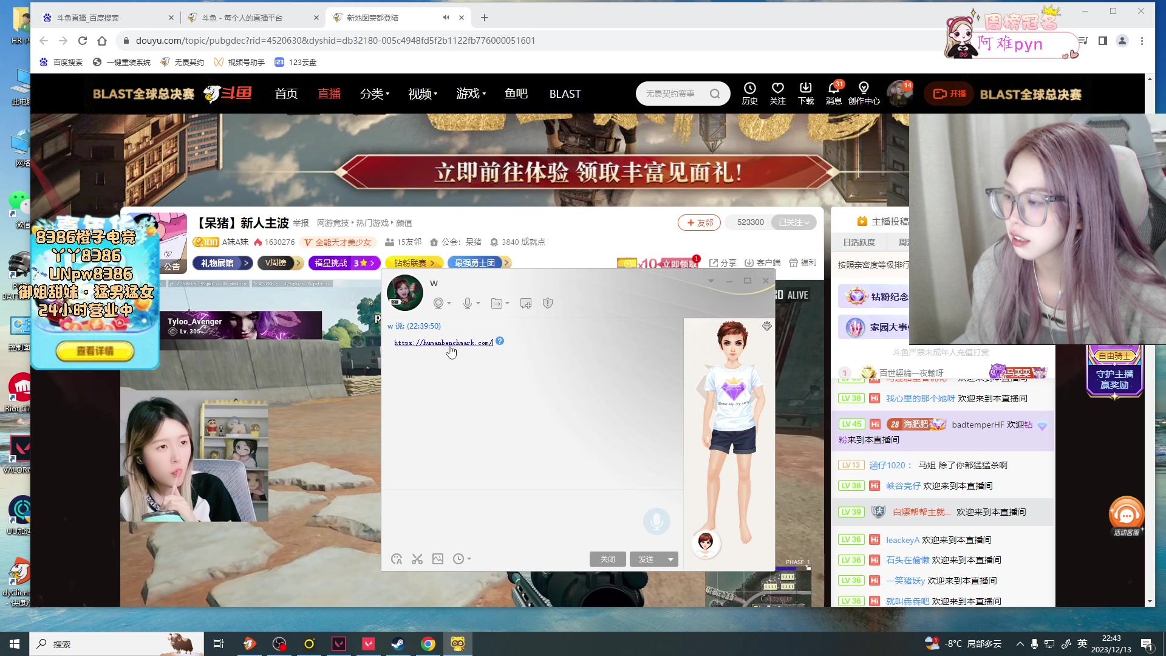Click contact W's profile picture
Image resolution: width=1166 pixels, height=656 pixels.
(405, 292)
